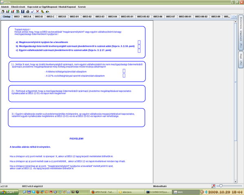The width and height of the screenshot is (244, 195).
Task: Click the print icon in the toolbar
Action: pos(27,12)
